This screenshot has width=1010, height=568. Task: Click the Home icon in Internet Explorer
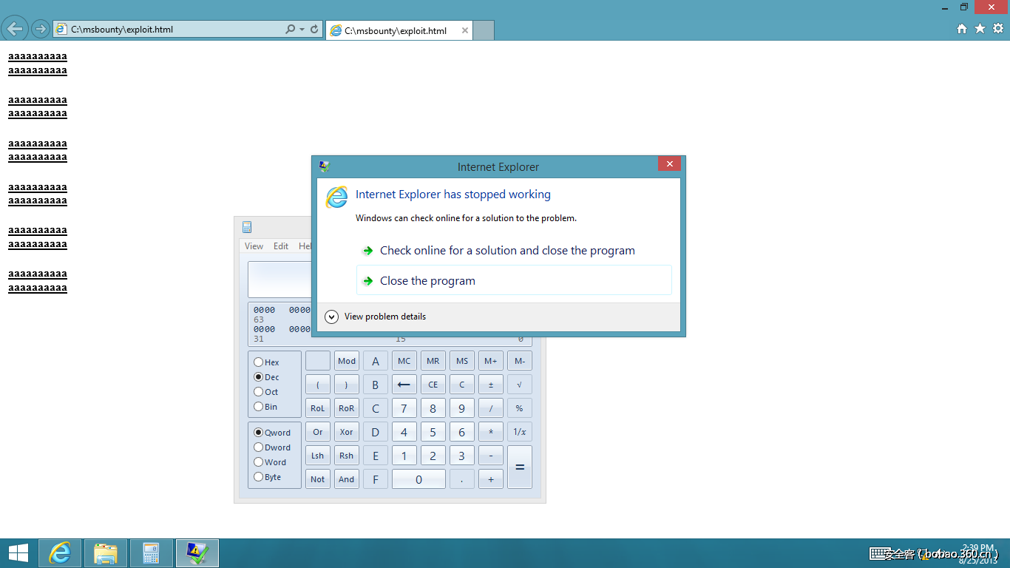pyautogui.click(x=961, y=29)
